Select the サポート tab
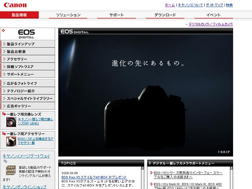This screenshot has height=189, width=252. tap(117, 15)
